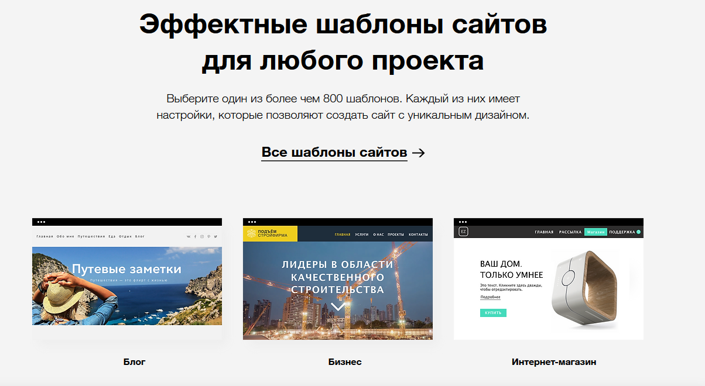Viewport: 705px width, 386px height.
Task: Click the VK icon in the blog template
Action: [x=189, y=237]
